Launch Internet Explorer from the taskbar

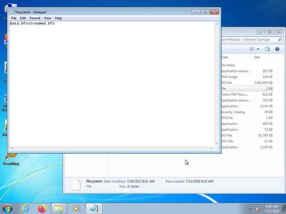tap(25, 208)
